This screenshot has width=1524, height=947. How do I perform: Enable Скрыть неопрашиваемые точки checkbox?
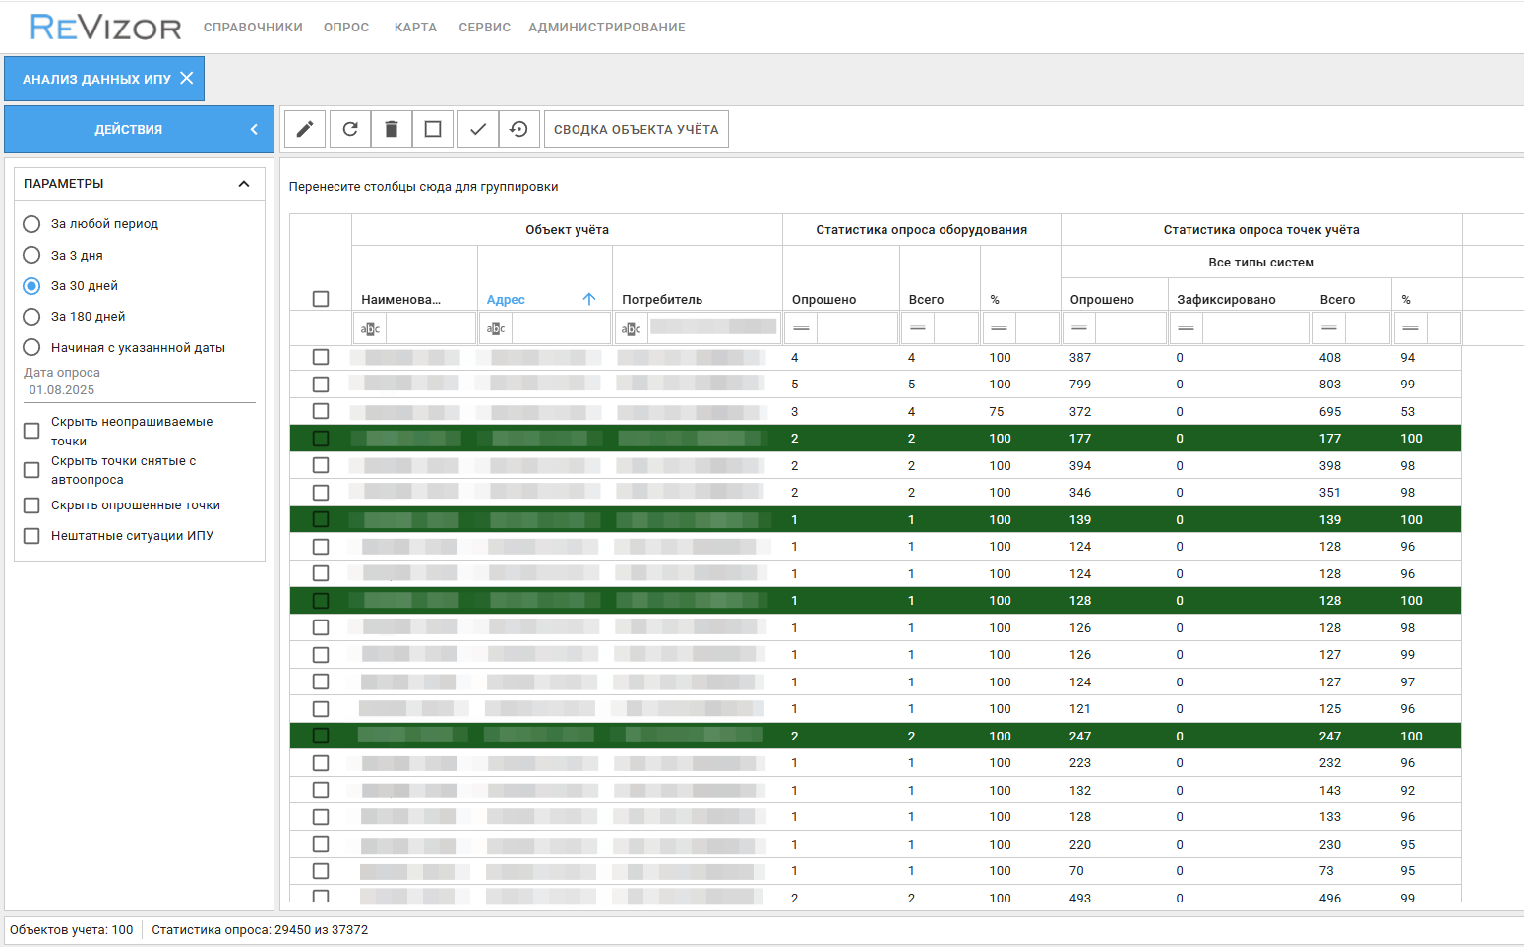point(31,431)
